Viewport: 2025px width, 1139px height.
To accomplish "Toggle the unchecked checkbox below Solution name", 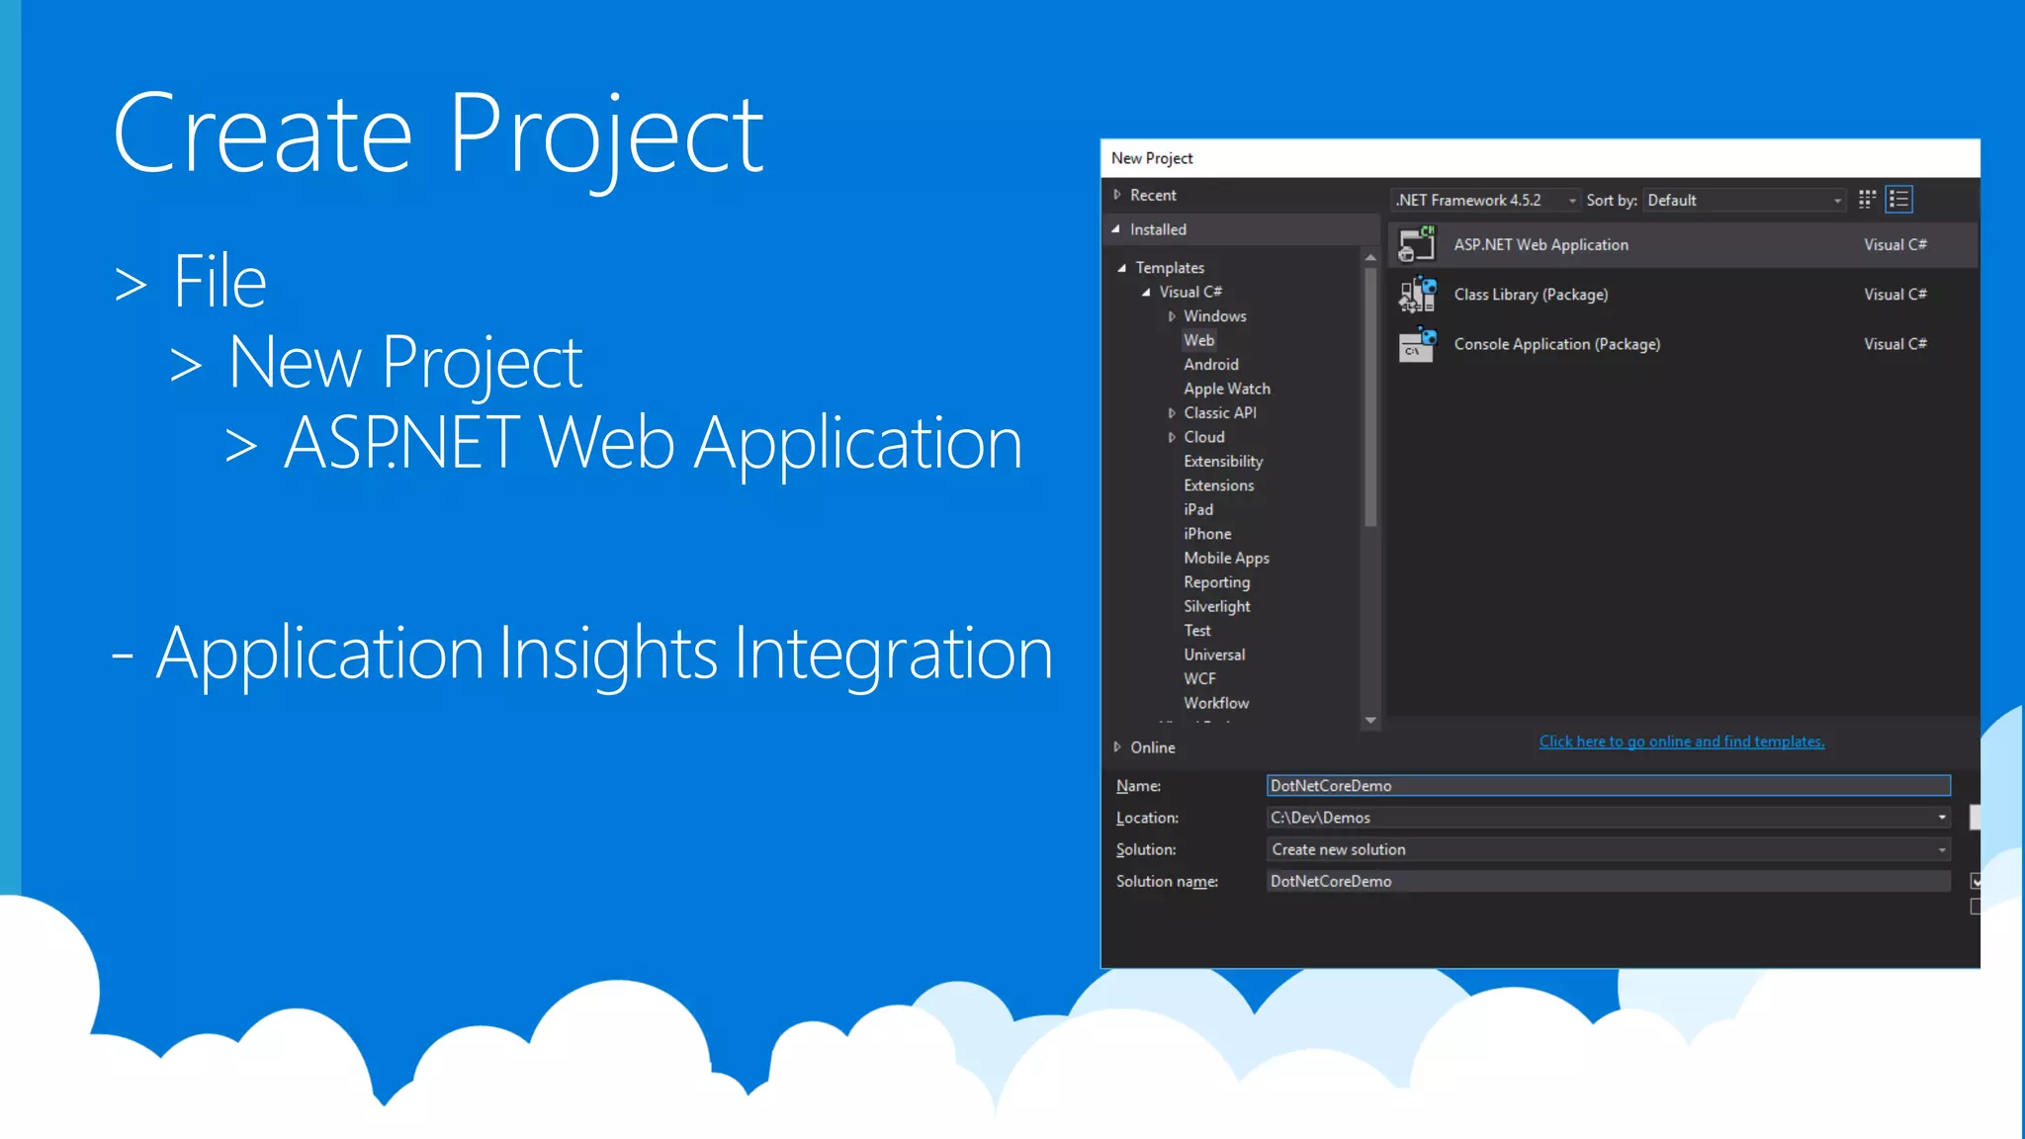I will (1975, 907).
